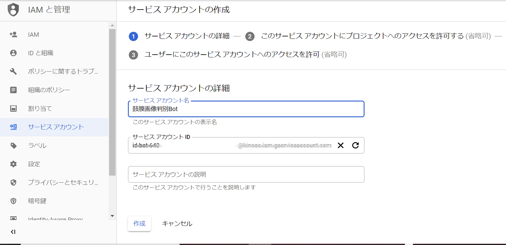Click the sidebar scrollbar down arrow

click(112, 216)
